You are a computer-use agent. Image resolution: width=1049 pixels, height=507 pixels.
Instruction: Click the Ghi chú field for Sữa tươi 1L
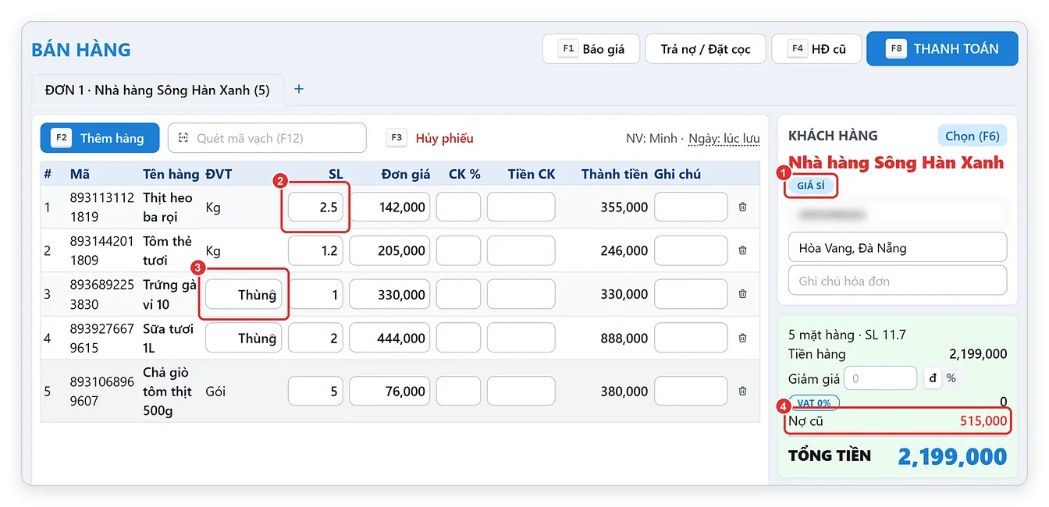[x=691, y=339]
